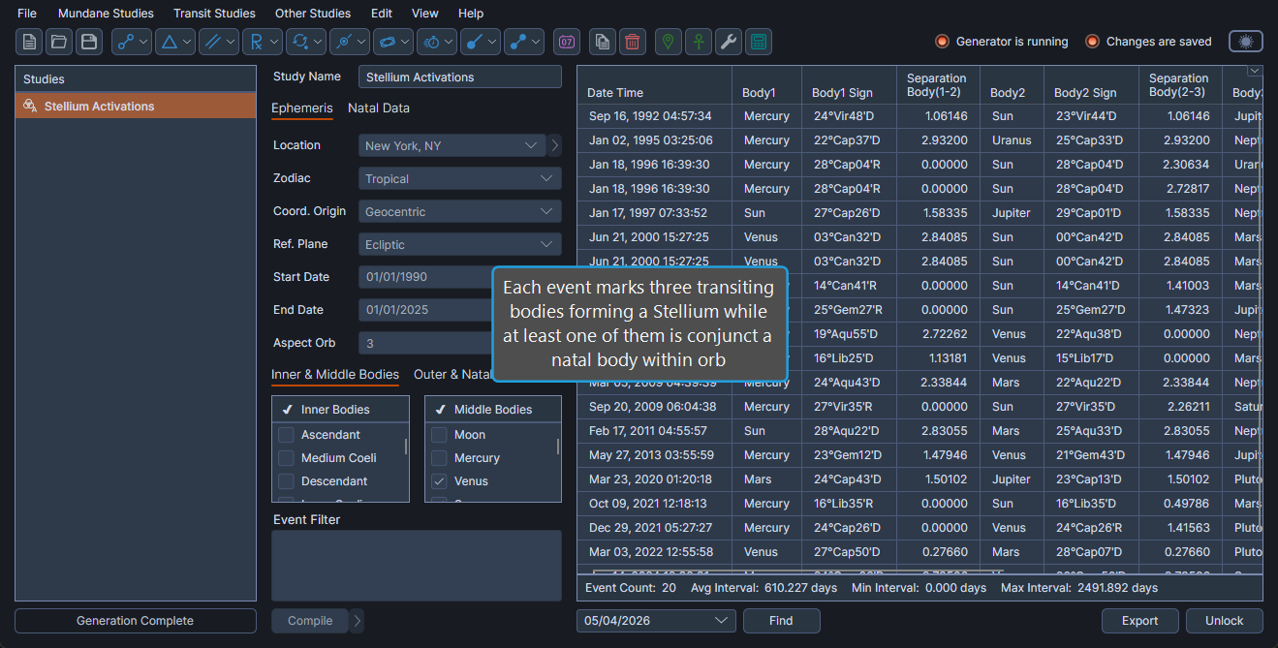
Task: Click the Event Filter text area
Action: click(417, 566)
